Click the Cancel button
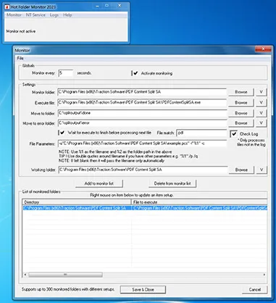This screenshot has height=303, width=276. 255,289
